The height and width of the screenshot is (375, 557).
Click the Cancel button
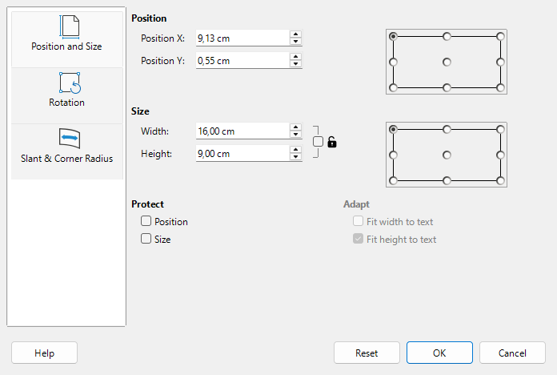click(x=512, y=353)
